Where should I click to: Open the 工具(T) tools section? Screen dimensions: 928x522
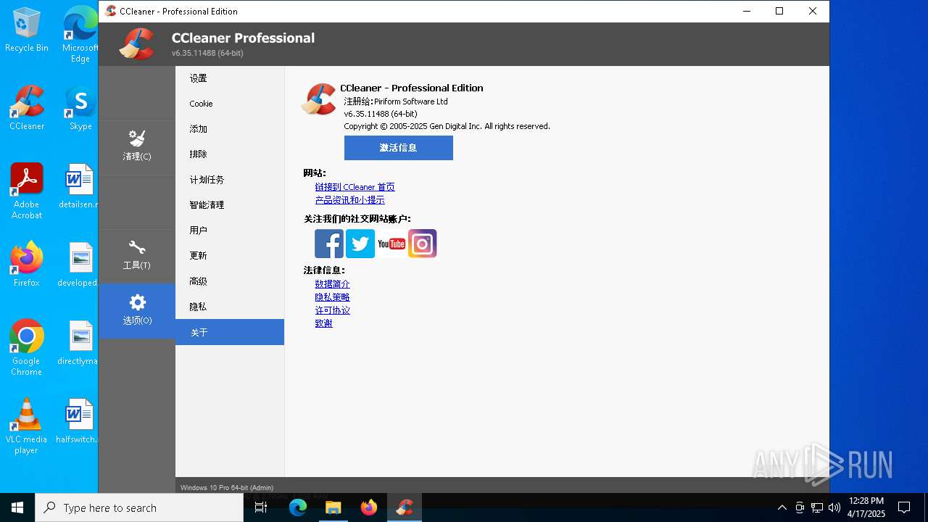[x=137, y=256]
